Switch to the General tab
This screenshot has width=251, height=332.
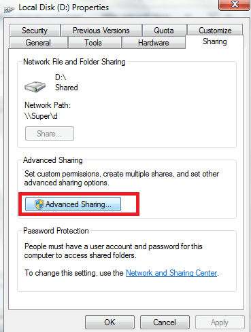pyautogui.click(x=38, y=43)
